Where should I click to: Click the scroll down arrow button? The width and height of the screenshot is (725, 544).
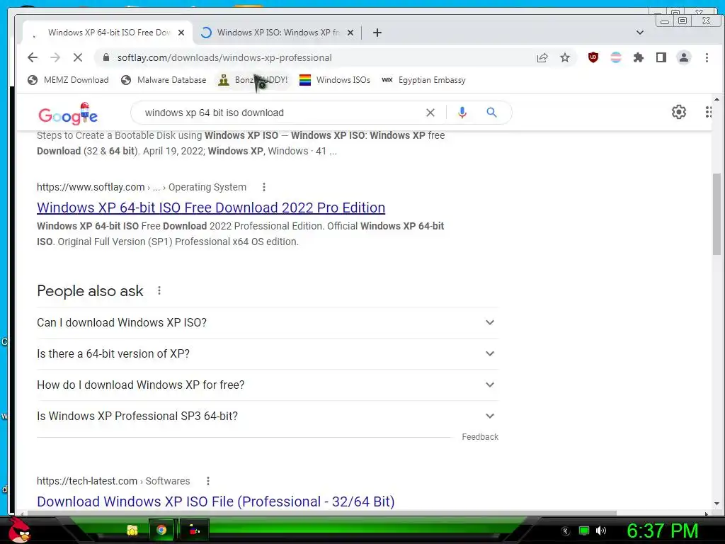point(717,504)
